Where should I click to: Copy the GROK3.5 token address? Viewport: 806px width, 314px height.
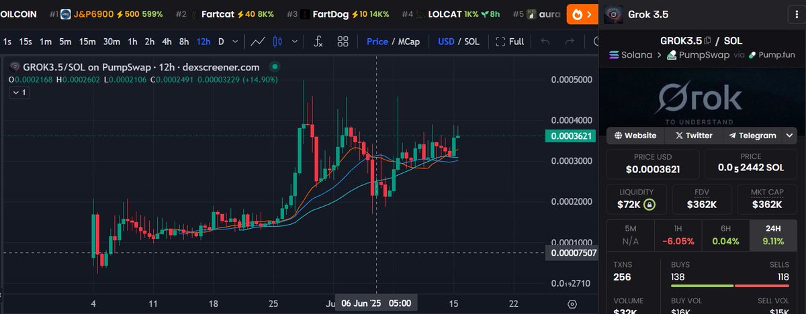(x=707, y=42)
